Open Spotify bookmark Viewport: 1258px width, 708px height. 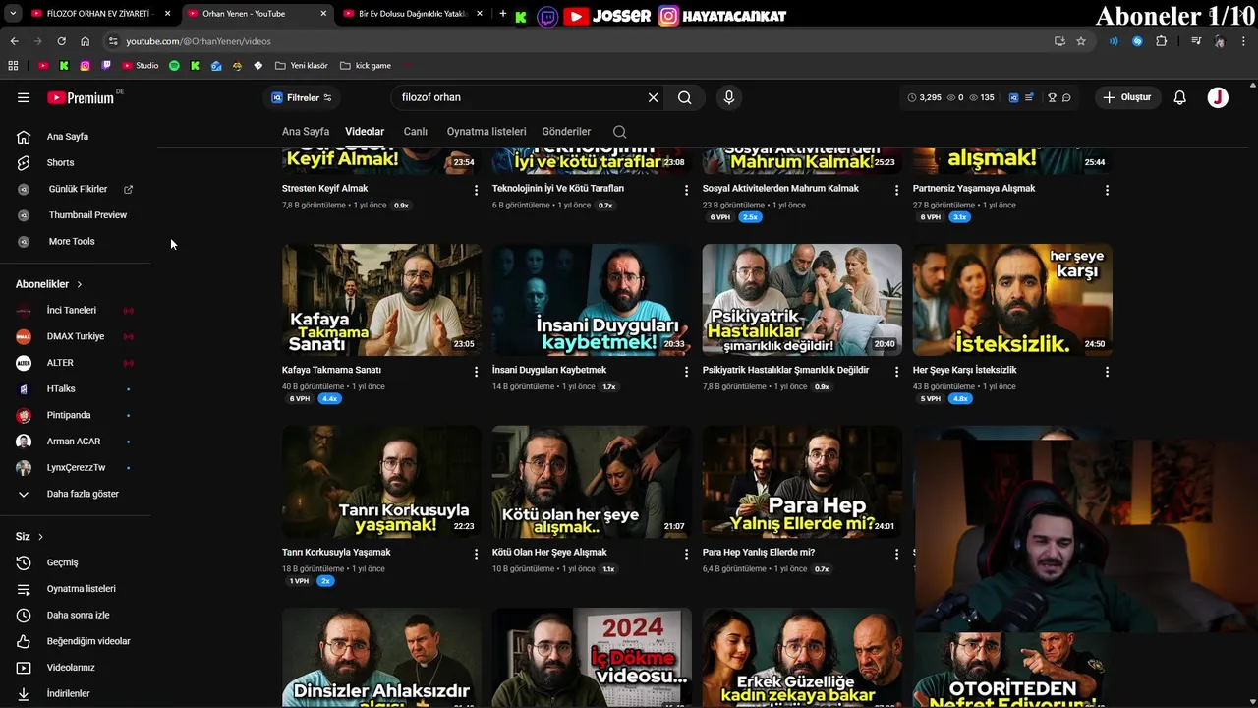(174, 66)
